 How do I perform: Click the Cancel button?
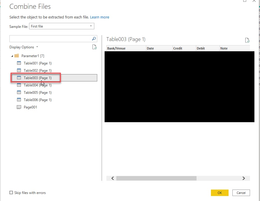click(241, 193)
